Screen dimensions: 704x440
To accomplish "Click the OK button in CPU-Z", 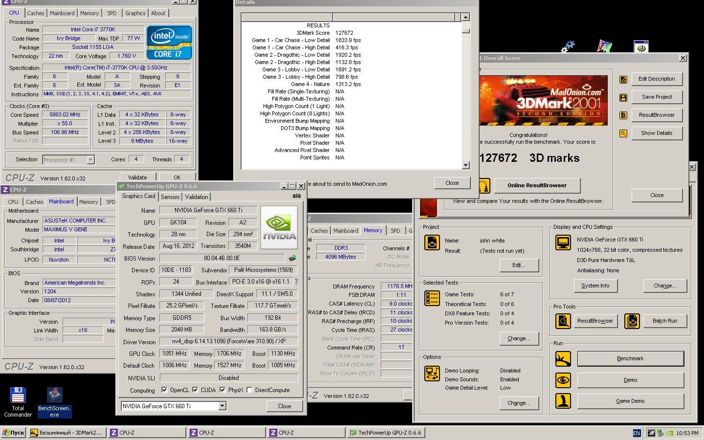I will point(177,177).
